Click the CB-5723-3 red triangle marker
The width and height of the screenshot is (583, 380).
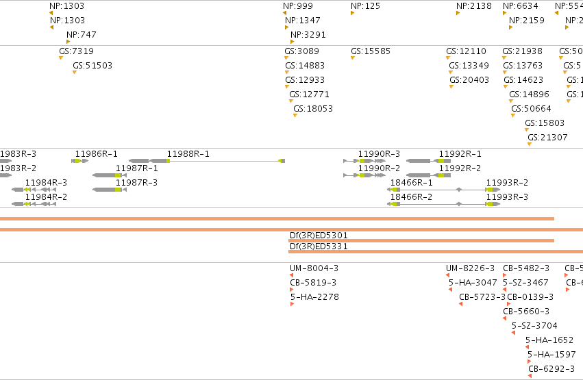(460, 304)
